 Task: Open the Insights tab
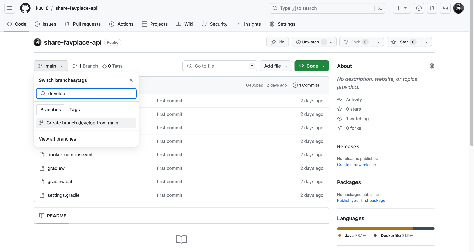point(249,24)
